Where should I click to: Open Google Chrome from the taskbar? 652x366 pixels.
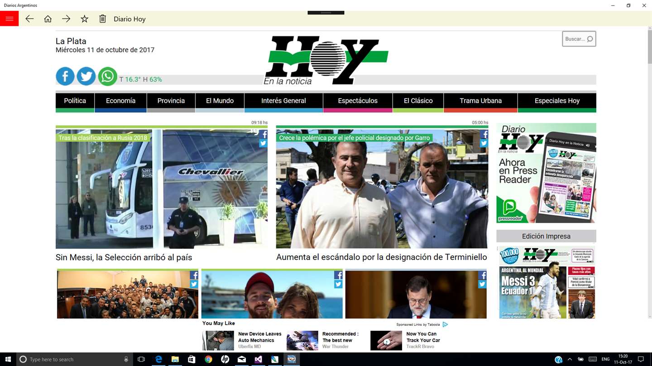click(208, 359)
